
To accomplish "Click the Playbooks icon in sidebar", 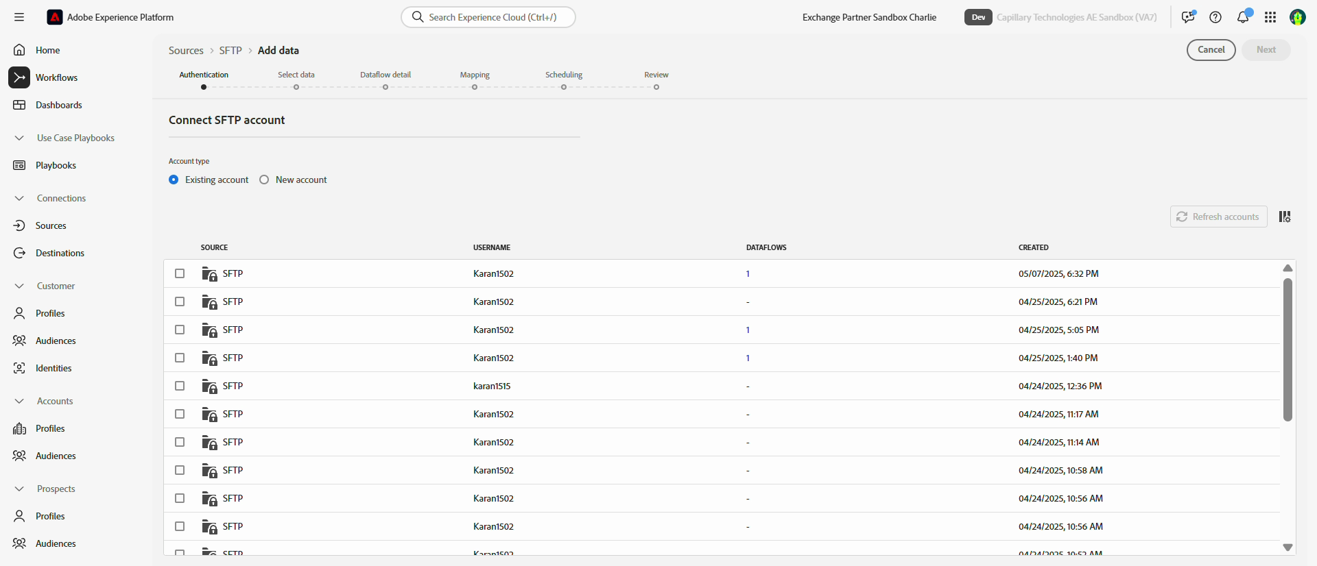I will (x=19, y=165).
